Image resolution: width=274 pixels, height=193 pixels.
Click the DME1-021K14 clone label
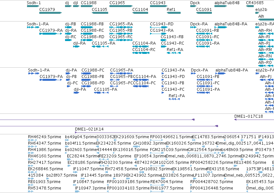click(89, 129)
